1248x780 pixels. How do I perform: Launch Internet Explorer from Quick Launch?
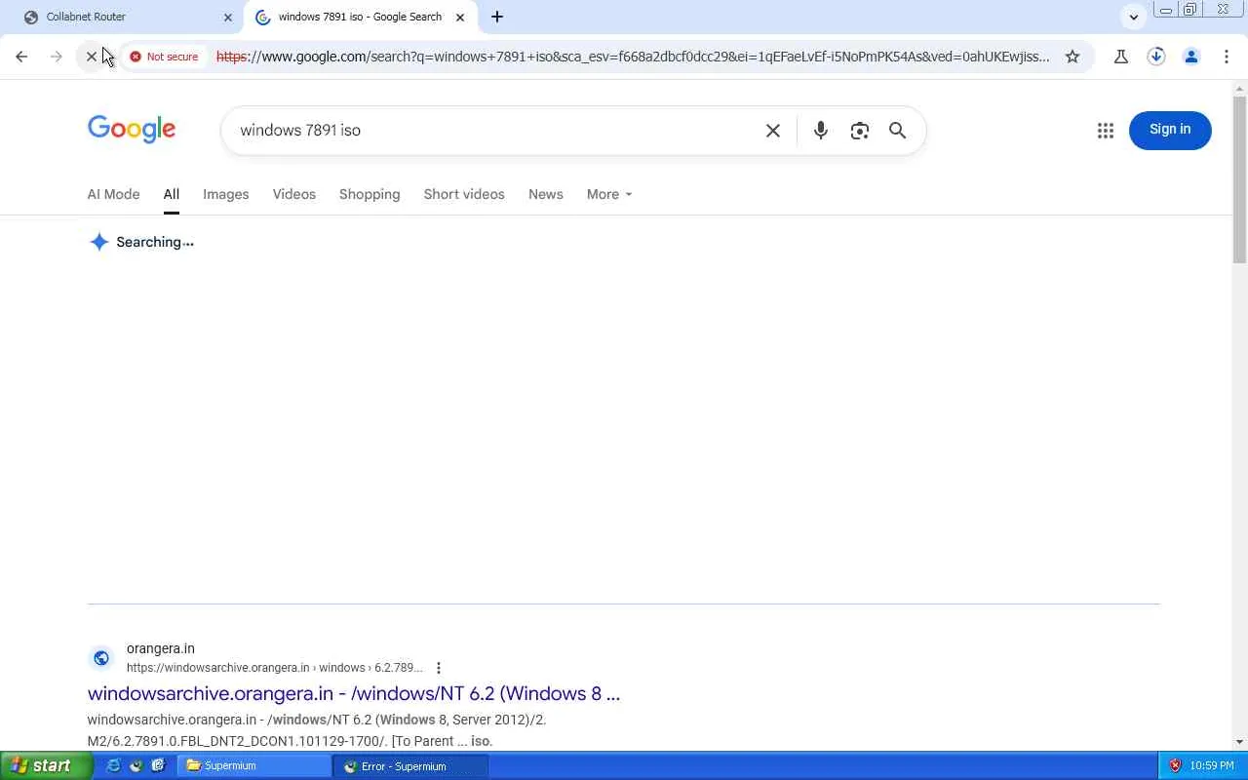pos(114,765)
